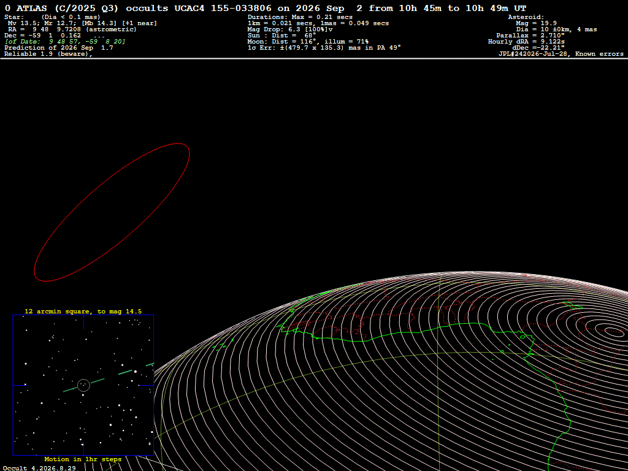The width and height of the screenshot is (628, 471).
Task: Click the 1σ Err uncertainty text line
Action: (x=324, y=48)
